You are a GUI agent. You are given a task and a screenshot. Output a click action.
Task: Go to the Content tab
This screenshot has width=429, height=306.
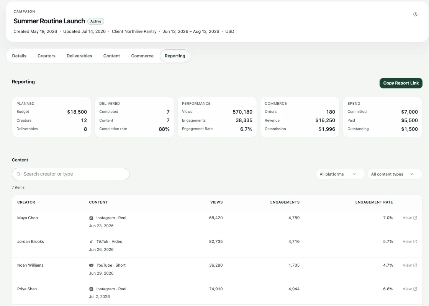pyautogui.click(x=111, y=56)
